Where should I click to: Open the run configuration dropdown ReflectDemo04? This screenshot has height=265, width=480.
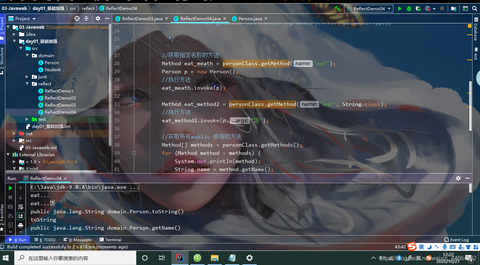(369, 9)
